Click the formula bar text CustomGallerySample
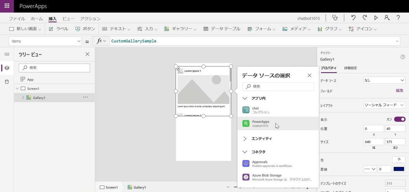 (134, 41)
